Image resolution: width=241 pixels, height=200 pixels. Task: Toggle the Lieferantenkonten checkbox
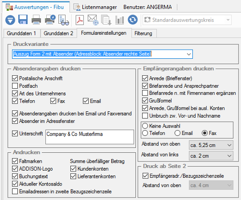(73, 176)
